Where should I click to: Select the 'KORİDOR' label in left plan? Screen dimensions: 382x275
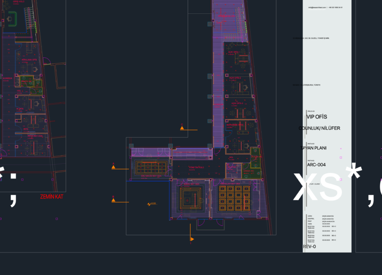(7, 78)
